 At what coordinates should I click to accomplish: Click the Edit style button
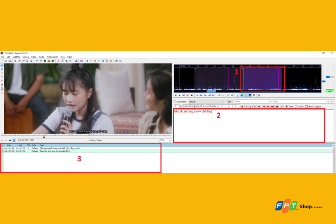click(x=229, y=101)
